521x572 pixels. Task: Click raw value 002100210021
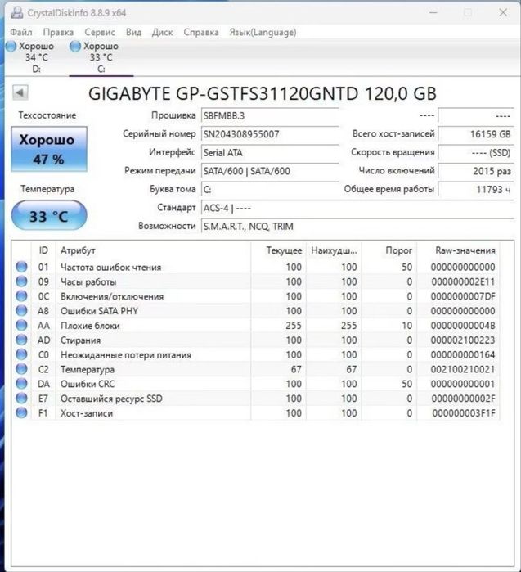pos(463,369)
